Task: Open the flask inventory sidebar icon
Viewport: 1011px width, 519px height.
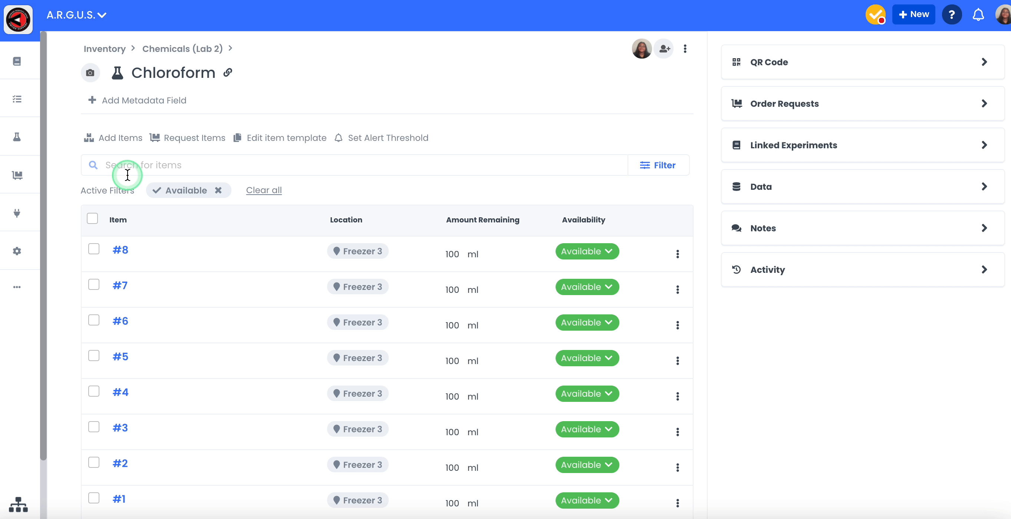Action: pos(17,137)
